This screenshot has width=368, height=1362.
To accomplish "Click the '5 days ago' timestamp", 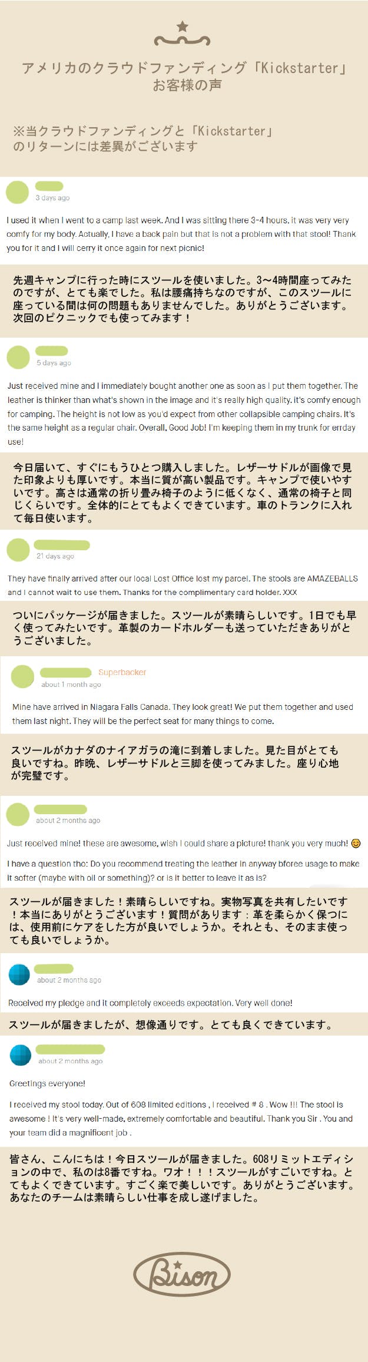I will 54,363.
